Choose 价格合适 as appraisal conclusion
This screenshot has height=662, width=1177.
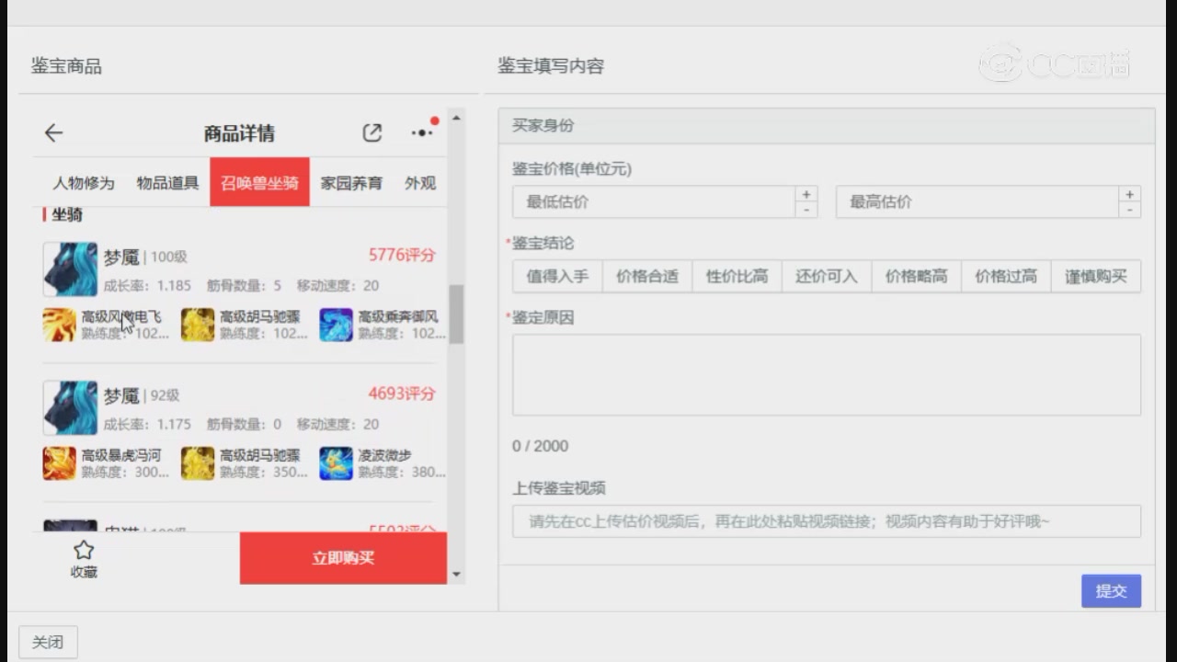coord(647,276)
